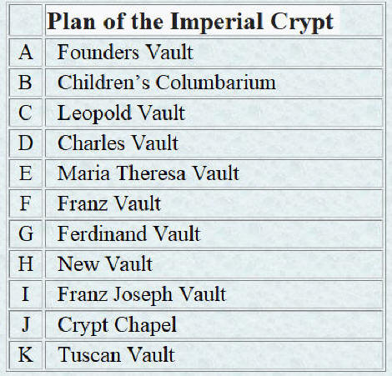Image resolution: width=392 pixels, height=376 pixels.
Task: Select New Vault in the table
Action: [105, 263]
